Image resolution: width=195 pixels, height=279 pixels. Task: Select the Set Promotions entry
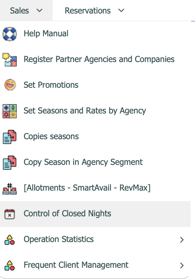(x=51, y=85)
